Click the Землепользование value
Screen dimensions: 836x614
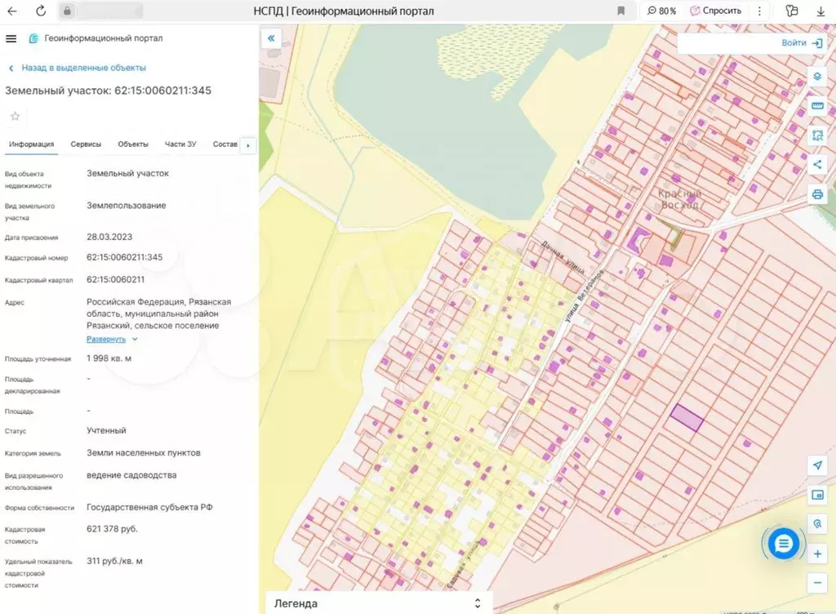coord(126,205)
